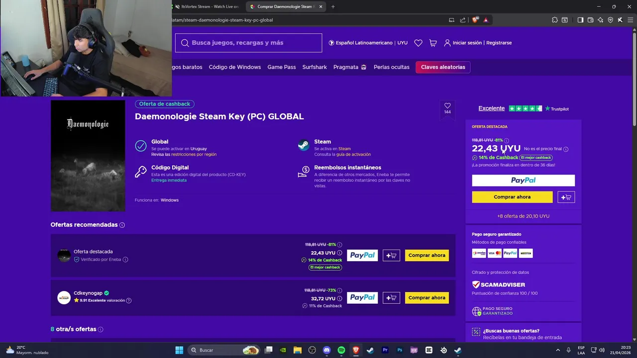Click the Oferta de cashback badge
637x358 pixels.
(165, 104)
